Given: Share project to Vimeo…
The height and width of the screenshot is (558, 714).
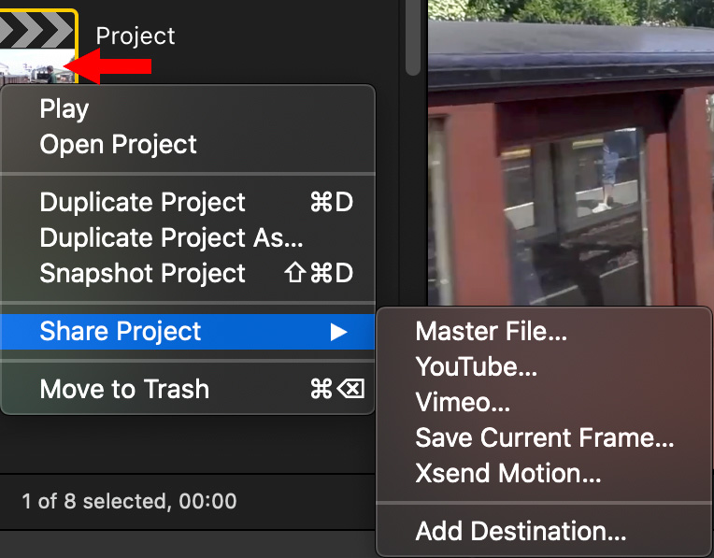Looking at the screenshot, I should tap(544, 402).
